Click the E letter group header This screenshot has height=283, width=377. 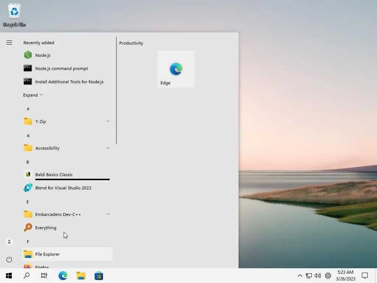[28, 202]
